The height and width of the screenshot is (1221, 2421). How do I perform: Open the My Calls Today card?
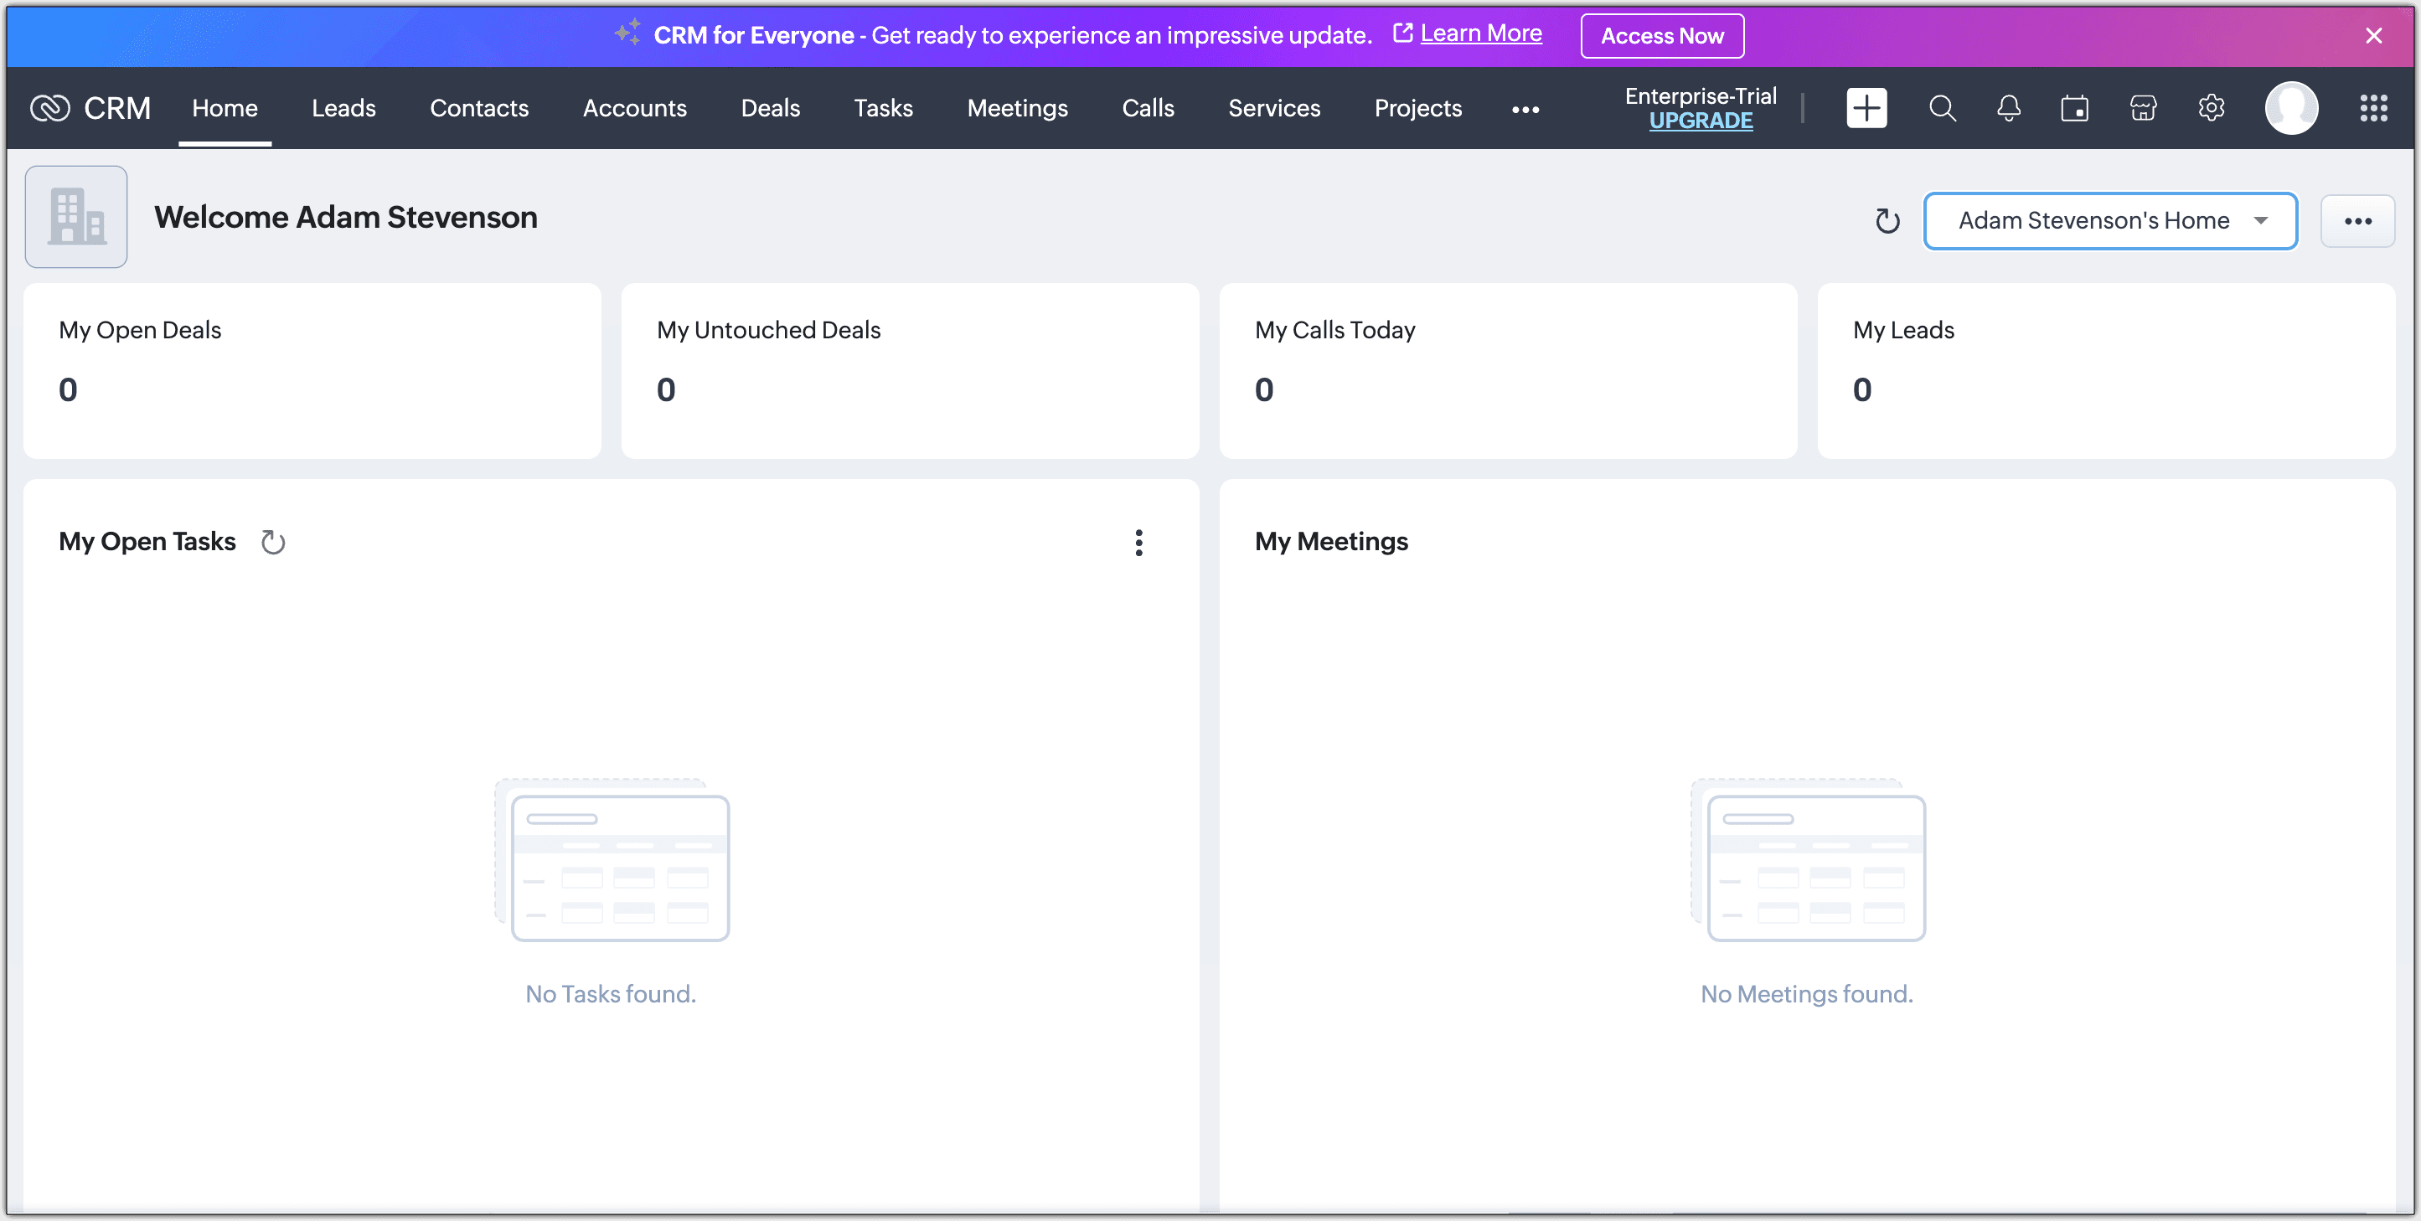[1508, 370]
